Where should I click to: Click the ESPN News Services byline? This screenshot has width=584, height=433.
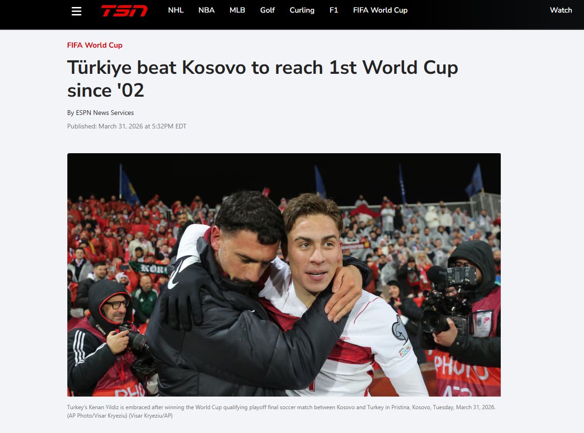click(101, 113)
